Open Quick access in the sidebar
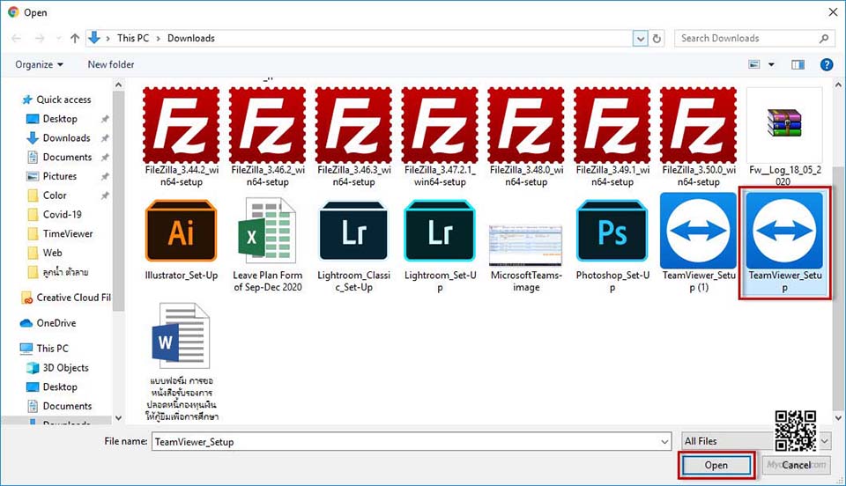 (56, 99)
